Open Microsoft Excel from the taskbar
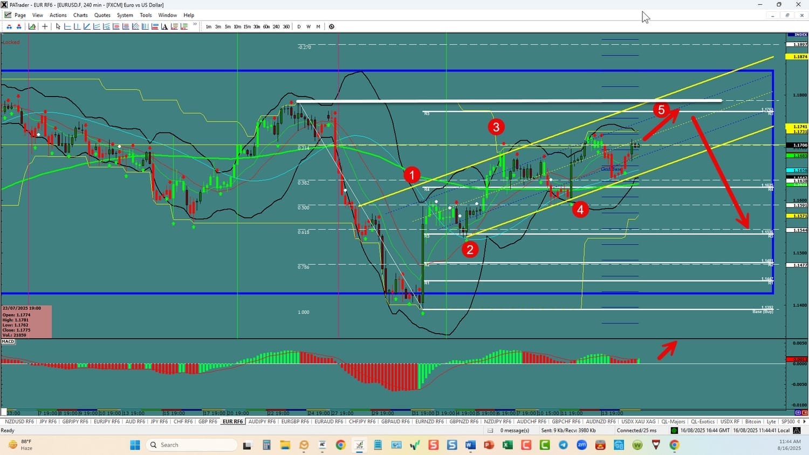809x455 pixels. [508, 445]
